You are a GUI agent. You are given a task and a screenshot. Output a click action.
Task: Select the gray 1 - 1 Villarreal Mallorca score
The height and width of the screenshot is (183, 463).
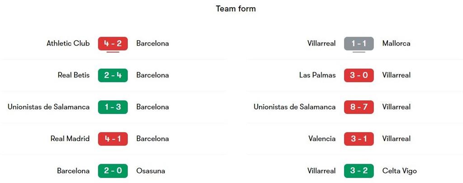359,44
